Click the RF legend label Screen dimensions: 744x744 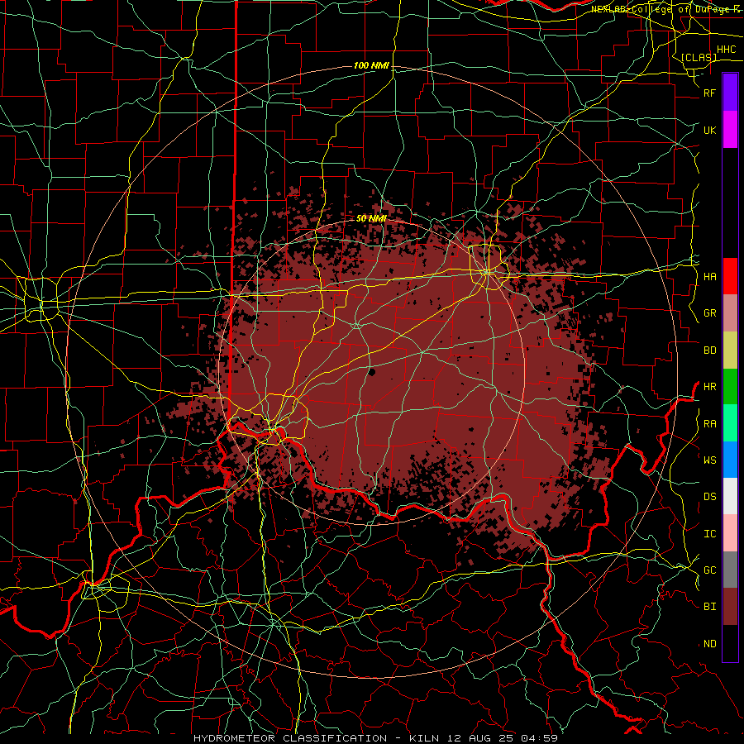tap(709, 93)
